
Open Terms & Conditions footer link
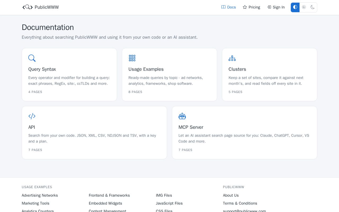click(x=240, y=203)
